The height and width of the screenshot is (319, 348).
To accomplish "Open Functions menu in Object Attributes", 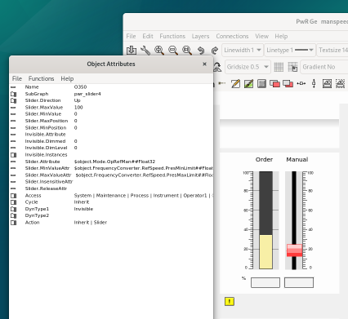I will (x=41, y=78).
